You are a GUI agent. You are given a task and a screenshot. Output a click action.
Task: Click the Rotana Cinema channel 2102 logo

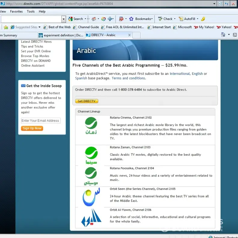pyautogui.click(x=91, y=126)
